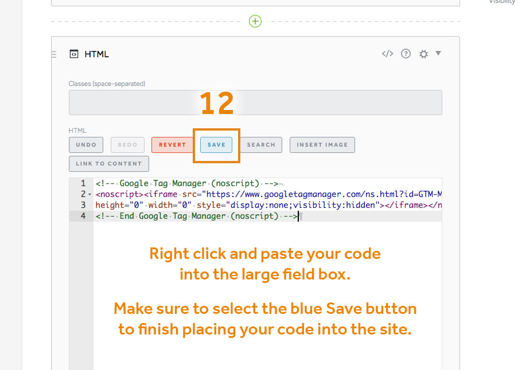
Task: Open block settings gear icon
Action: [x=423, y=54]
